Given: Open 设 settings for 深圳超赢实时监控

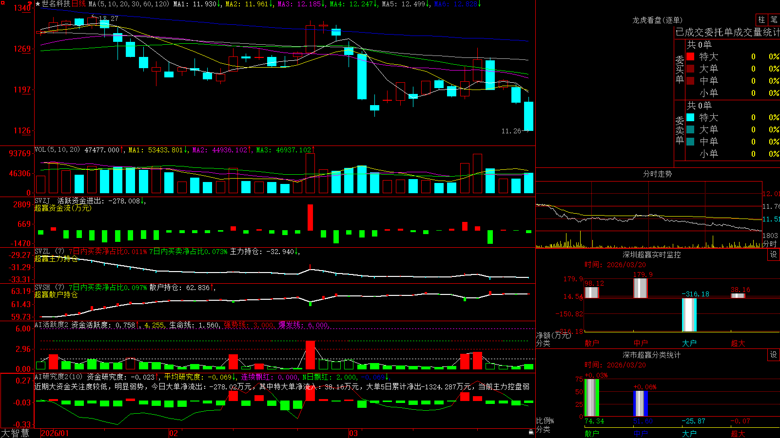Looking at the screenshot, I should [x=774, y=255].
